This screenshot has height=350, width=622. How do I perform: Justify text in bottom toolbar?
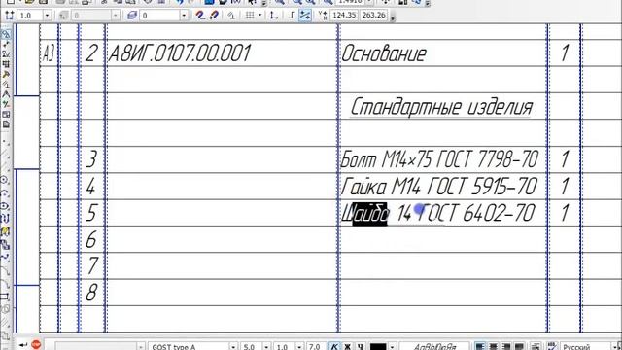[518, 346]
